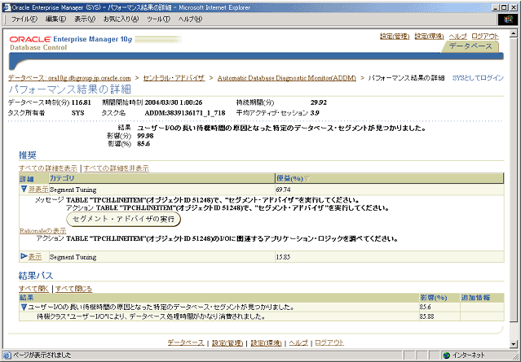The image size is (521, 362).
Task: Open the ツール(T) menu
Action: [x=157, y=18]
